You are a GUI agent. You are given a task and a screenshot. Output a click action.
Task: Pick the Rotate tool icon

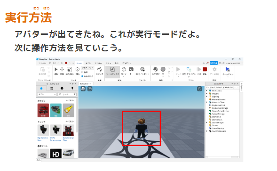(x=78, y=69)
